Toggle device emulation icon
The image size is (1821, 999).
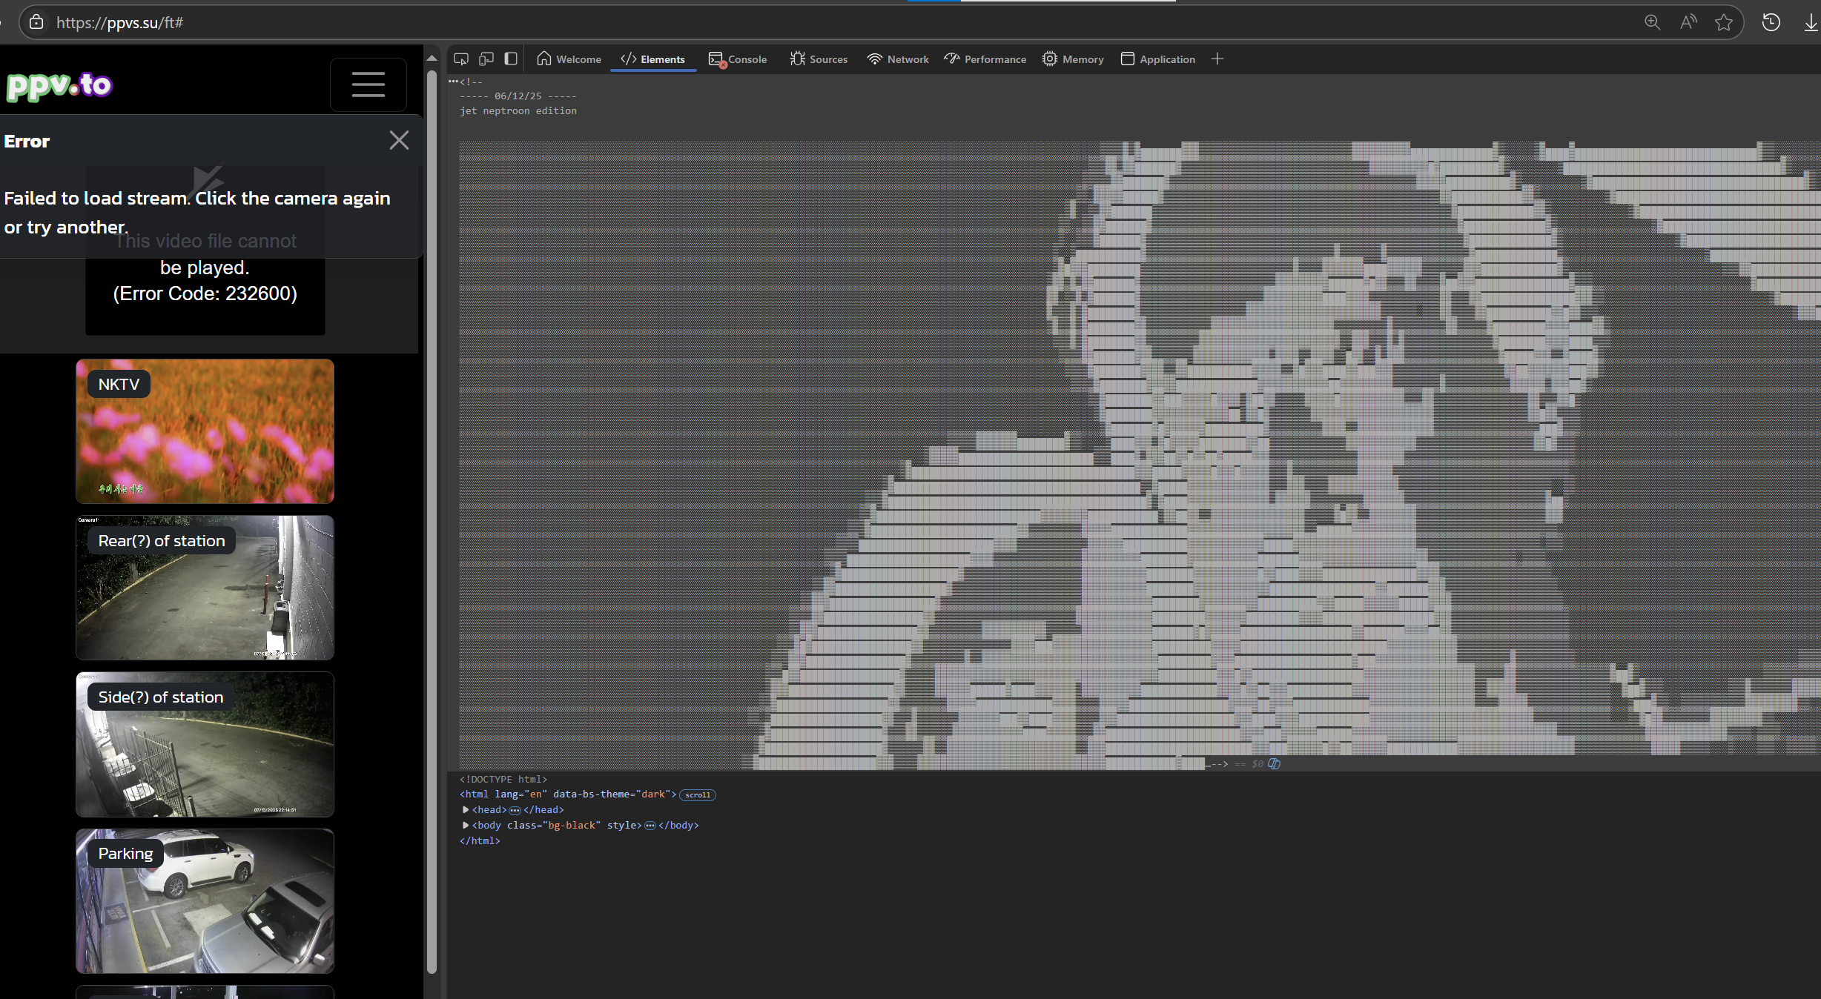point(486,59)
